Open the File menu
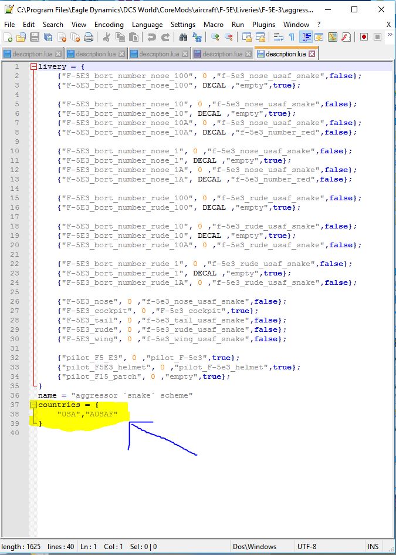 [9, 25]
